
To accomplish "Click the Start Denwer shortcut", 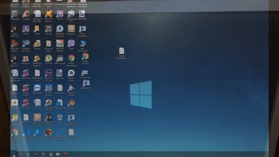I will [26, 74].
